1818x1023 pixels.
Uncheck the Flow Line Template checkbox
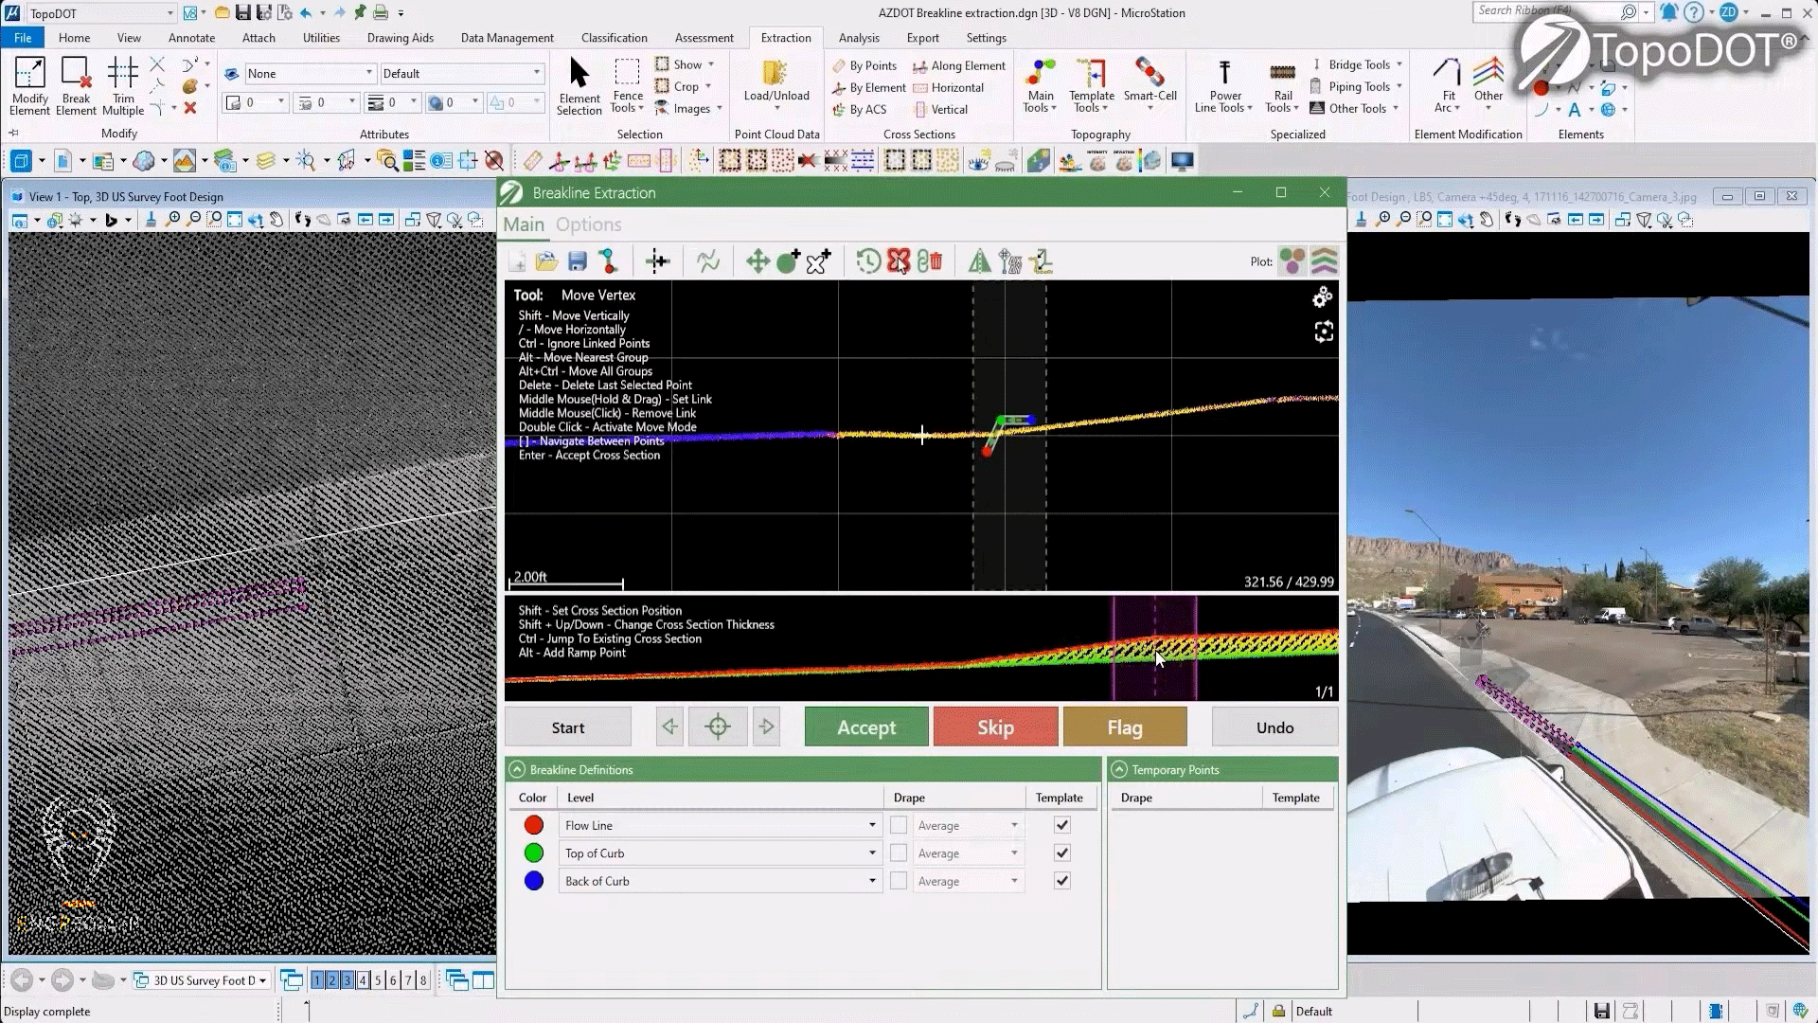(1061, 825)
